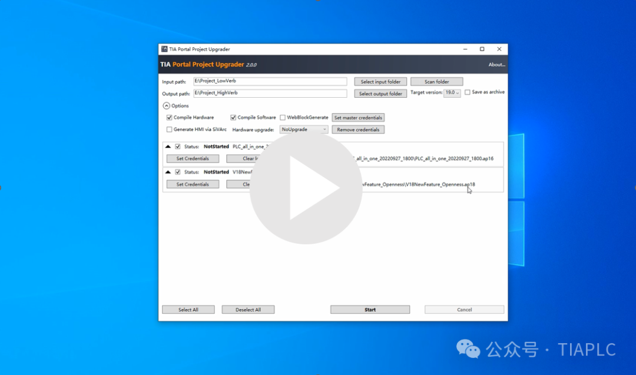Click Select input folder button
The height and width of the screenshot is (375, 636).
pyautogui.click(x=380, y=81)
